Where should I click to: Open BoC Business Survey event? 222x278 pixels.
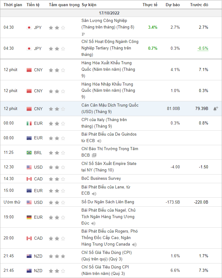(101, 179)
